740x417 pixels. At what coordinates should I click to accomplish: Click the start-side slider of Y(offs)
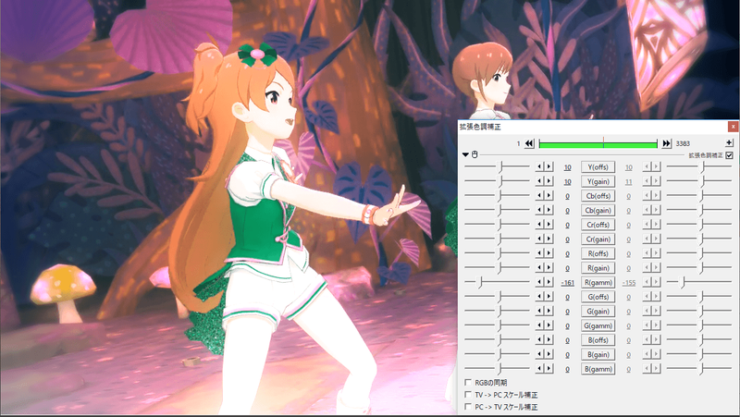tap(497, 166)
